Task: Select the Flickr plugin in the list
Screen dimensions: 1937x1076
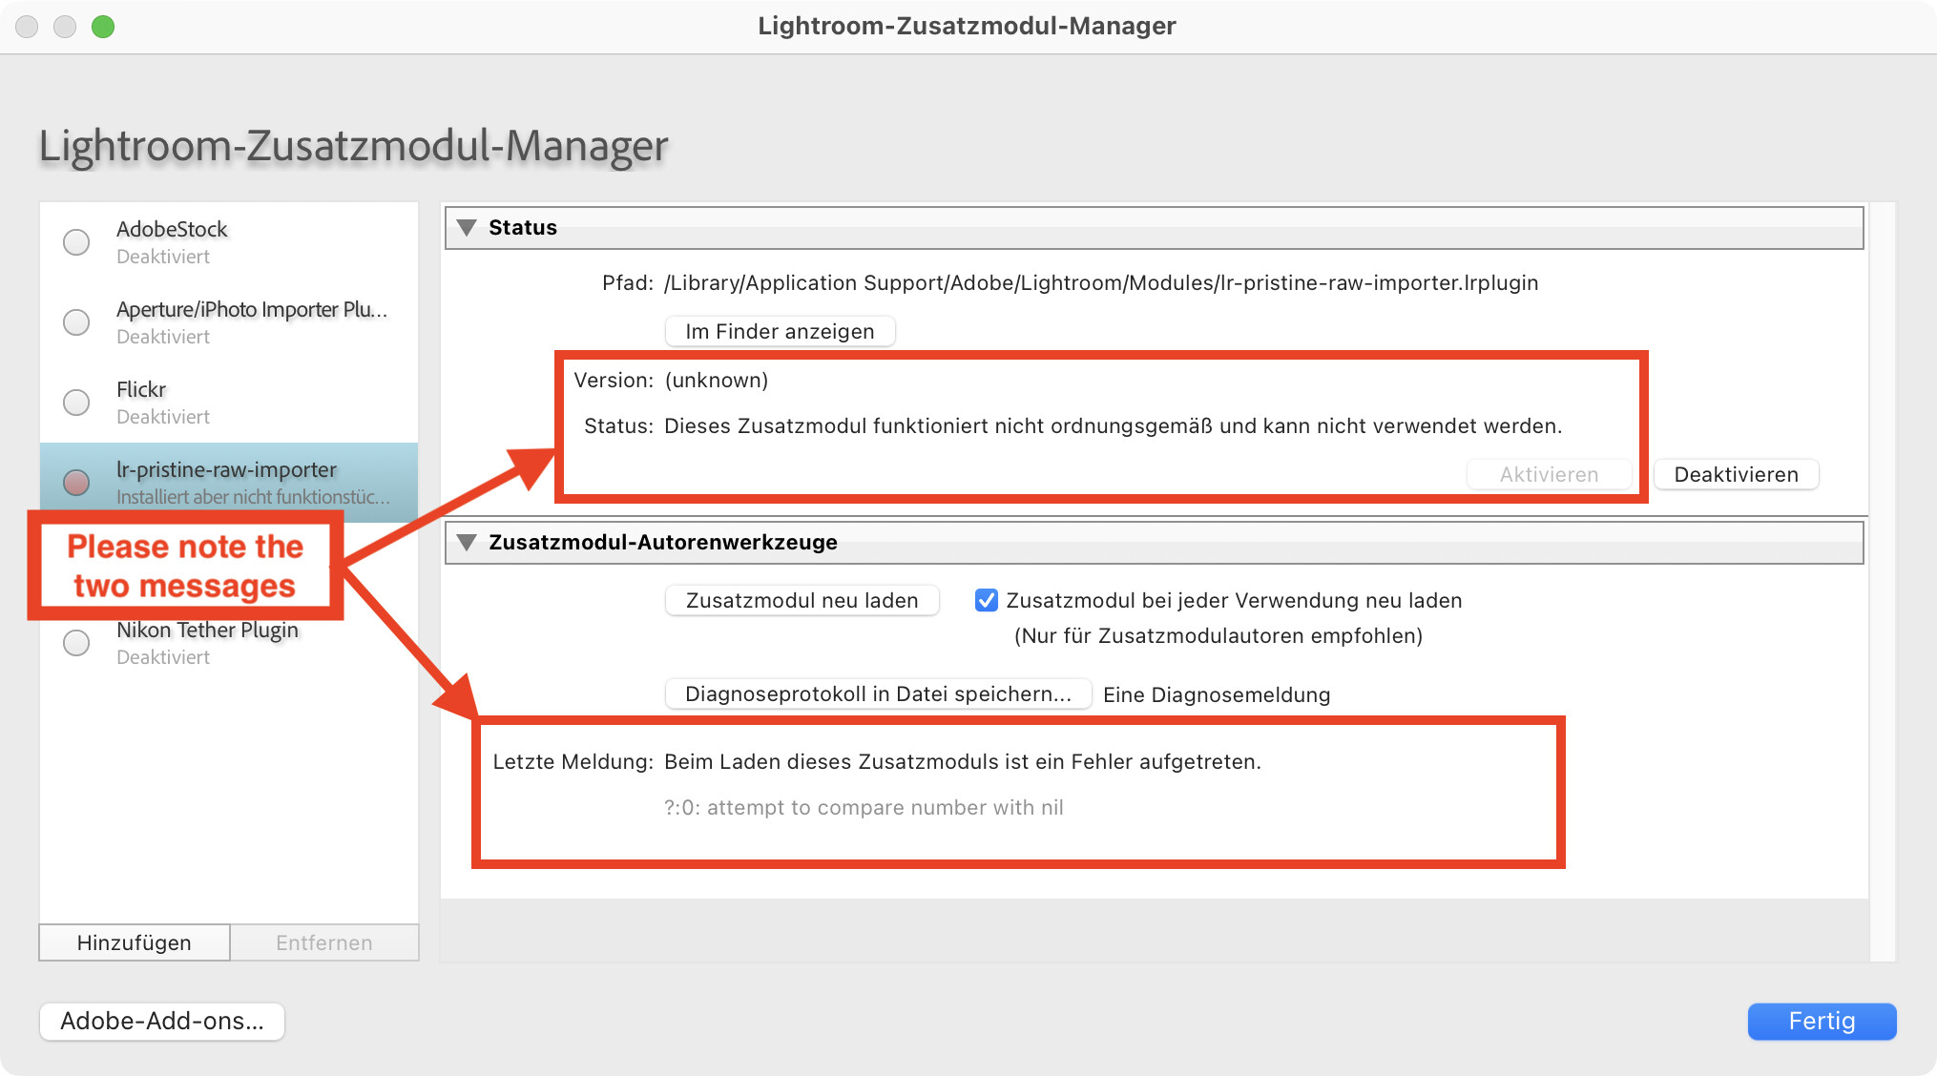Action: tap(229, 403)
